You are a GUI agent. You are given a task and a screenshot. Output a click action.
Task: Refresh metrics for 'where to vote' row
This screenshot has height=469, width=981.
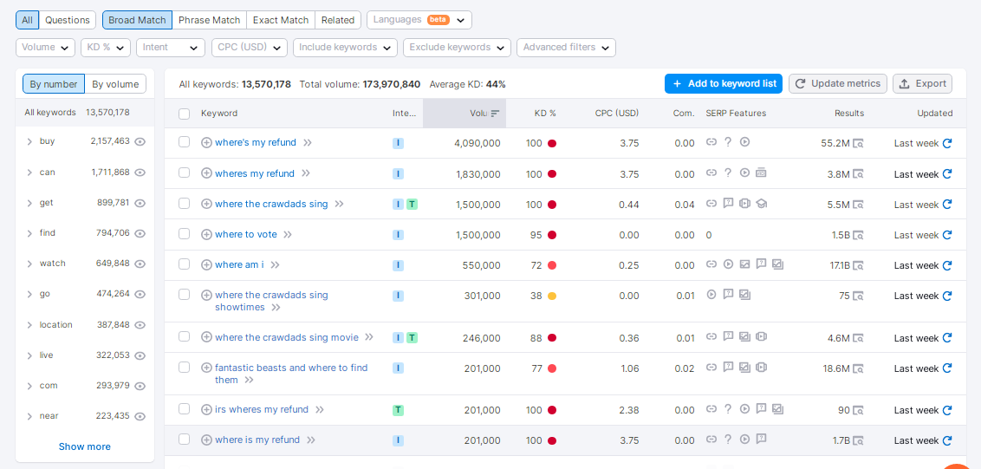pyautogui.click(x=947, y=235)
